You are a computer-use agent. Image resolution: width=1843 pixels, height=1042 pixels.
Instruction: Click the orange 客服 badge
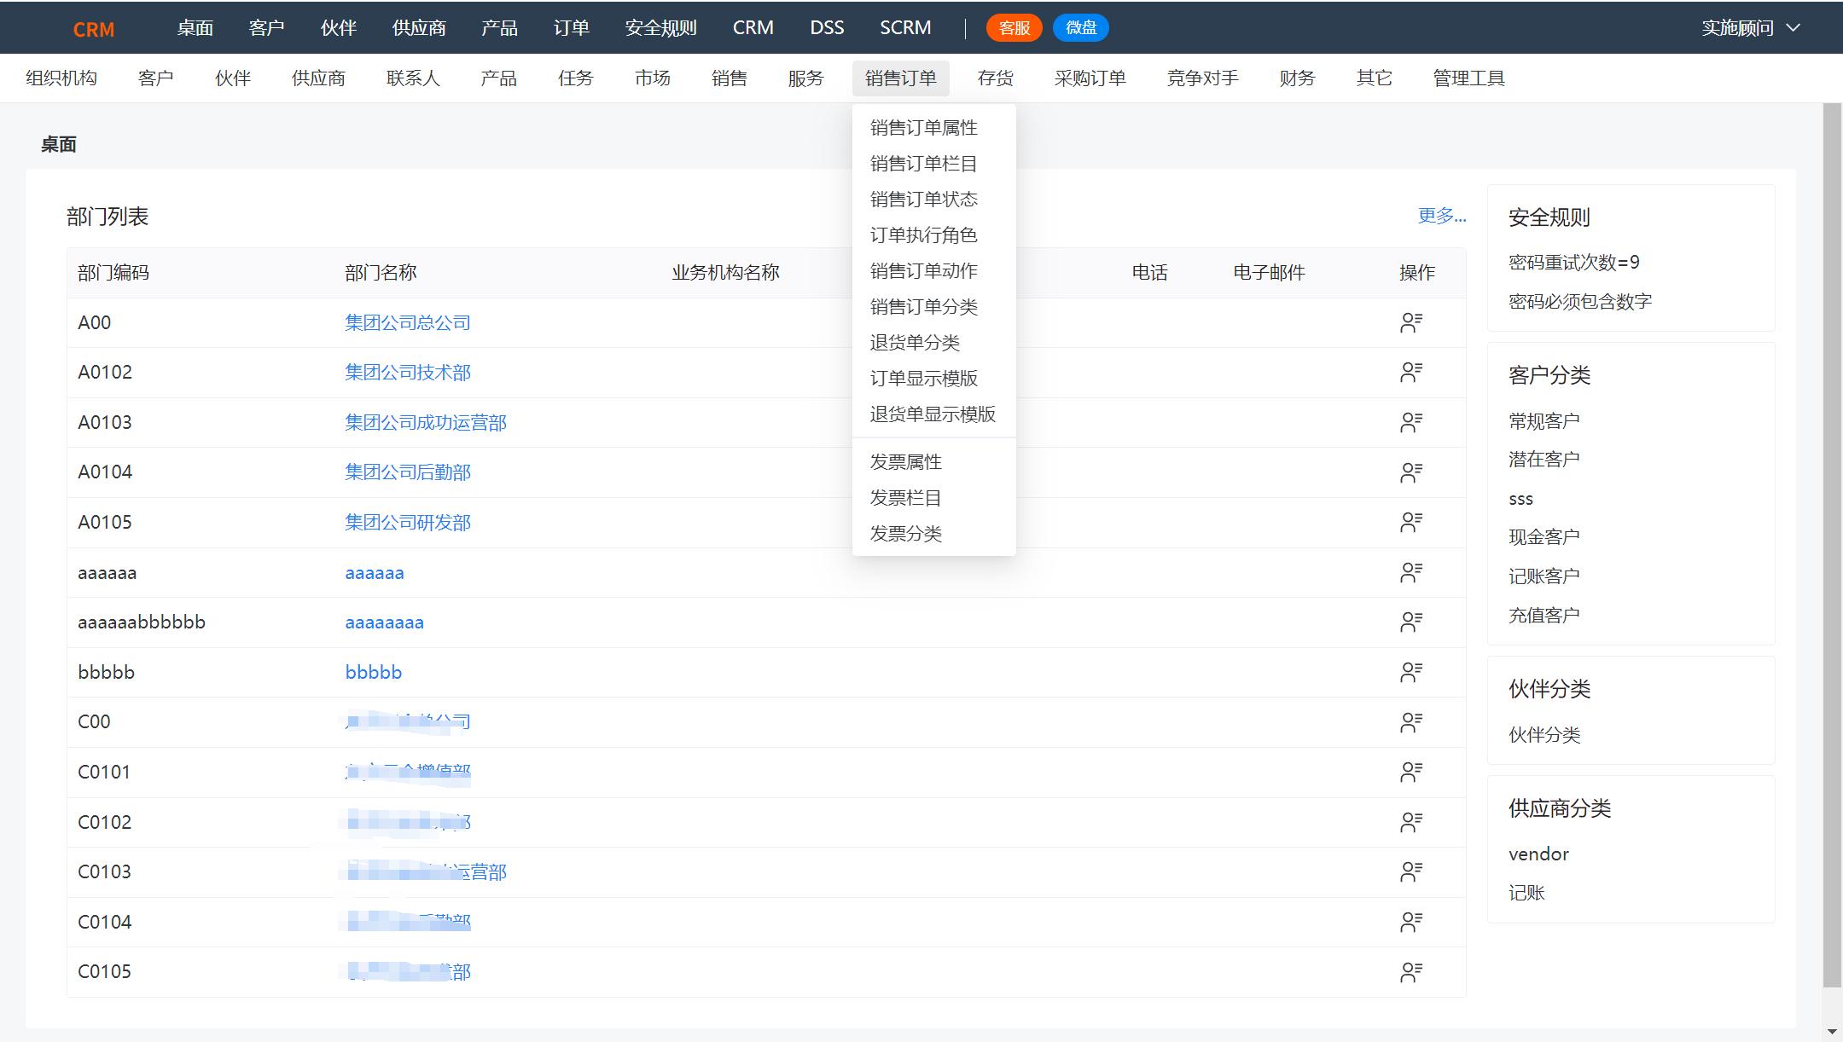(1014, 28)
